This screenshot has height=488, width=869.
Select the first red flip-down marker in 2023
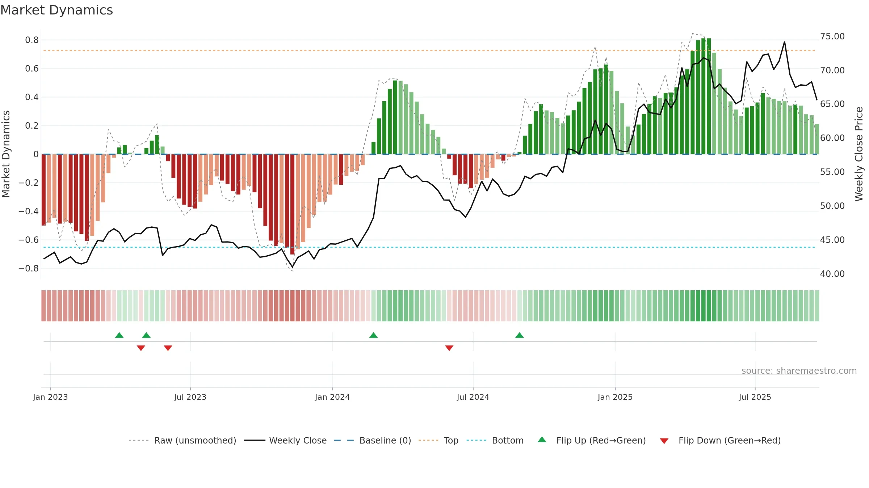coord(141,348)
